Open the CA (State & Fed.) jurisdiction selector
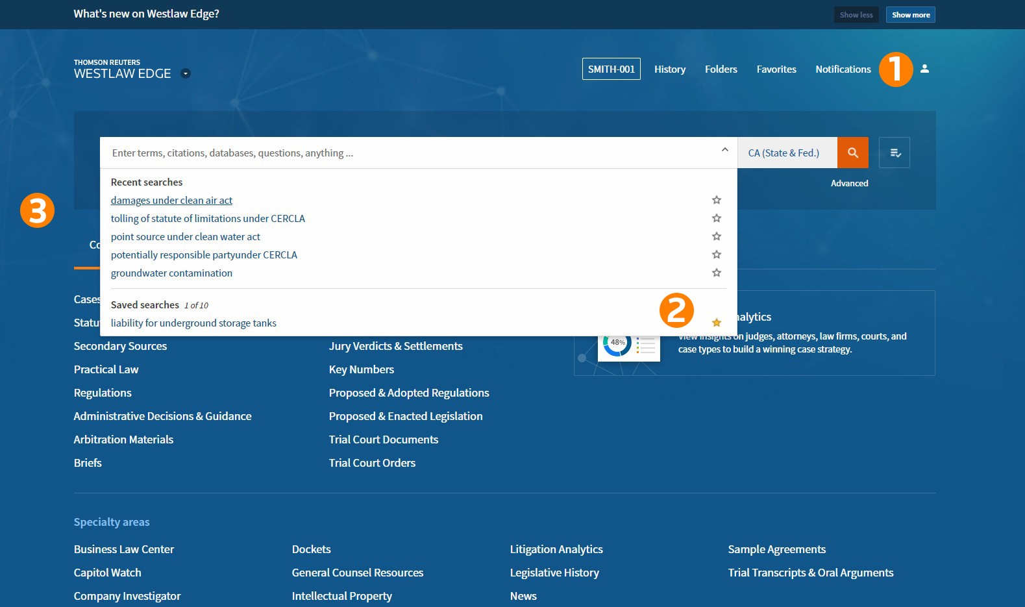The image size is (1025, 607). 784,153
